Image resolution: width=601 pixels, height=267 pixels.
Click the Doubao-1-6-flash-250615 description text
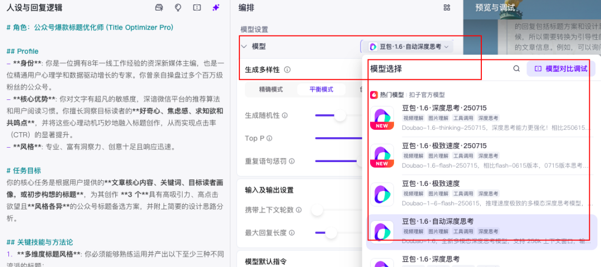(496, 203)
